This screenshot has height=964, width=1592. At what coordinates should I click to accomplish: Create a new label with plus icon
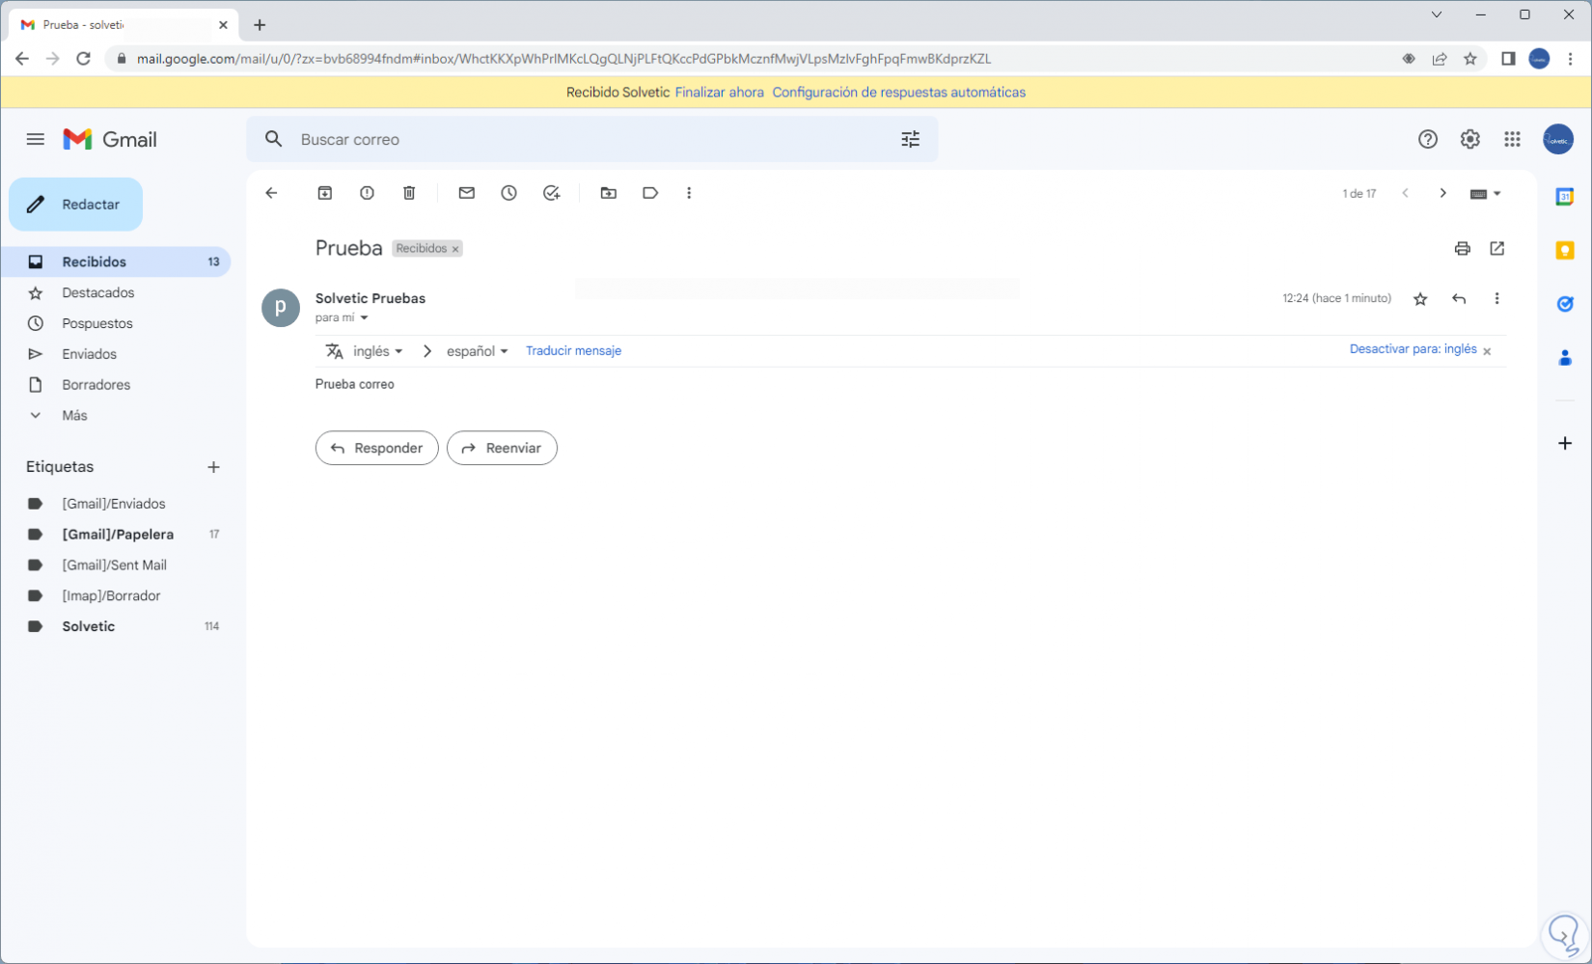[213, 467]
